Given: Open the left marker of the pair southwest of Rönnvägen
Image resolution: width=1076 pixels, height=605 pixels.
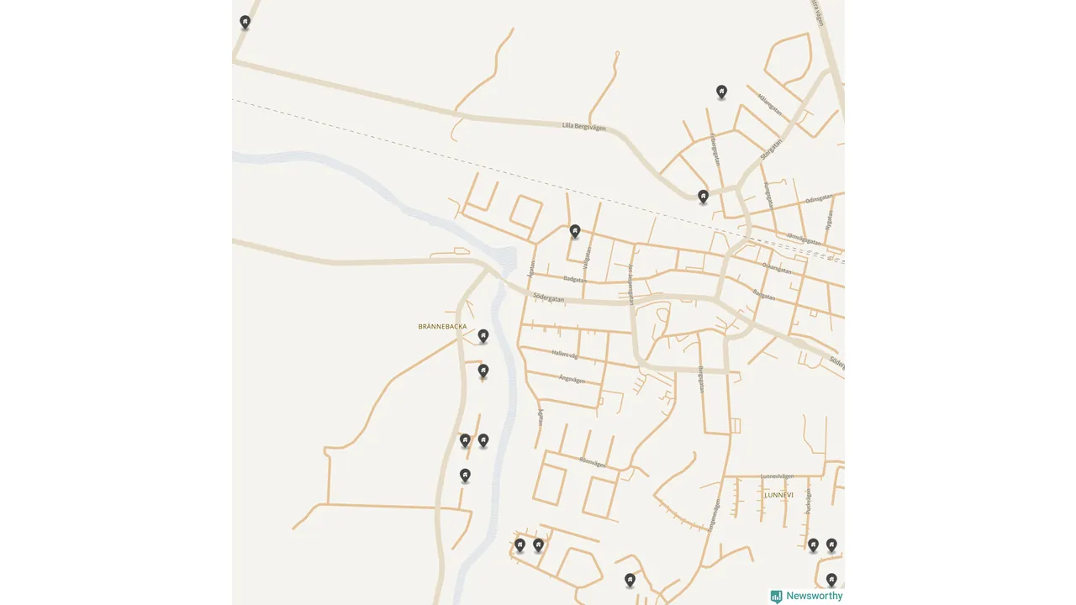Looking at the screenshot, I should pos(520,545).
